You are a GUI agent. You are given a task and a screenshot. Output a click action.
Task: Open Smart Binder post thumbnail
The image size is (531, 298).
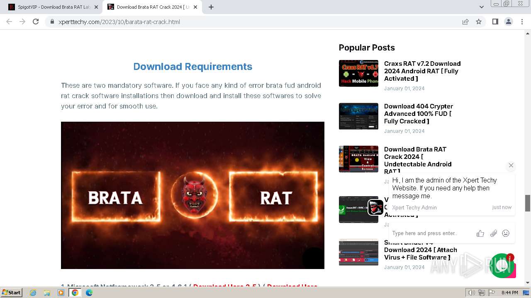click(358, 252)
